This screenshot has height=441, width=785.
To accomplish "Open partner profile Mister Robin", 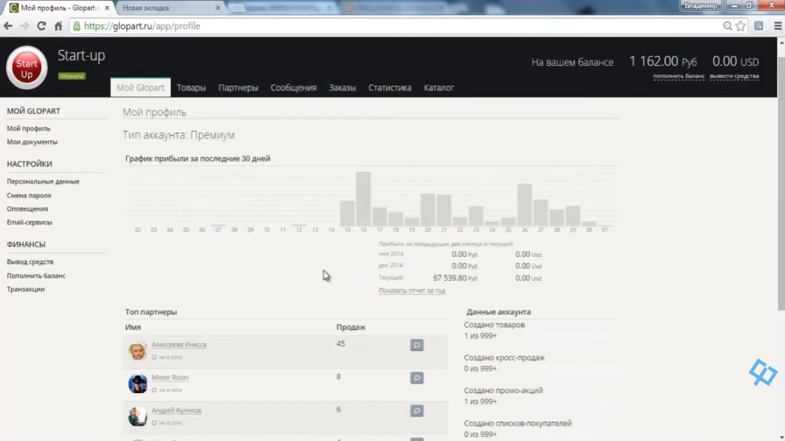I will click(x=170, y=378).
